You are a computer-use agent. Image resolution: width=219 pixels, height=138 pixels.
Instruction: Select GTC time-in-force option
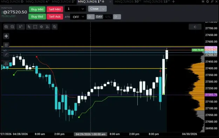click(108, 17)
